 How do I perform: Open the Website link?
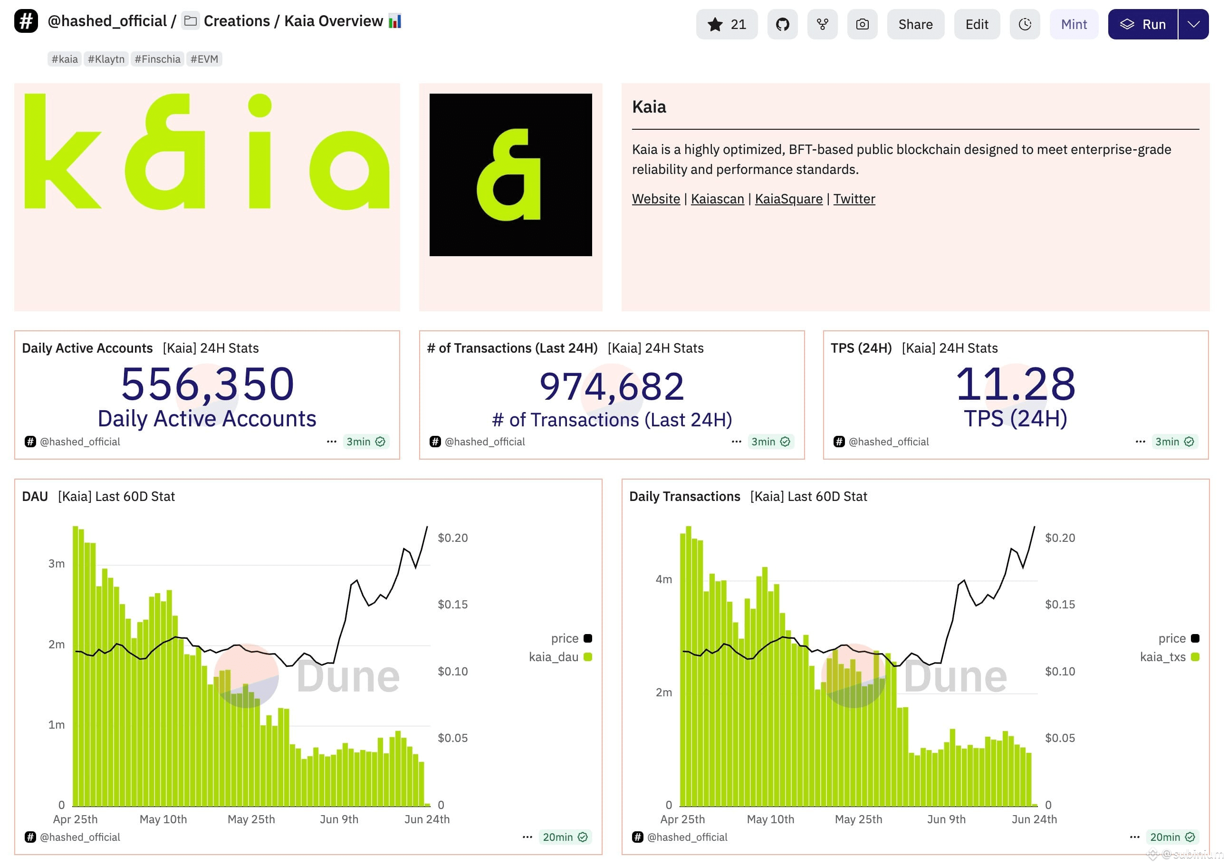(656, 199)
